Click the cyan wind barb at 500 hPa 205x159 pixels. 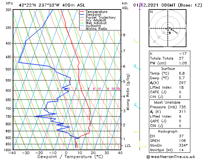pyautogui.click(x=137, y=67)
